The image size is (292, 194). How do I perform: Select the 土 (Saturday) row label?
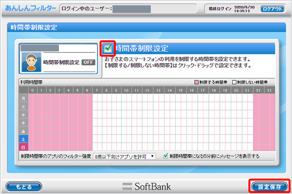point(23,138)
